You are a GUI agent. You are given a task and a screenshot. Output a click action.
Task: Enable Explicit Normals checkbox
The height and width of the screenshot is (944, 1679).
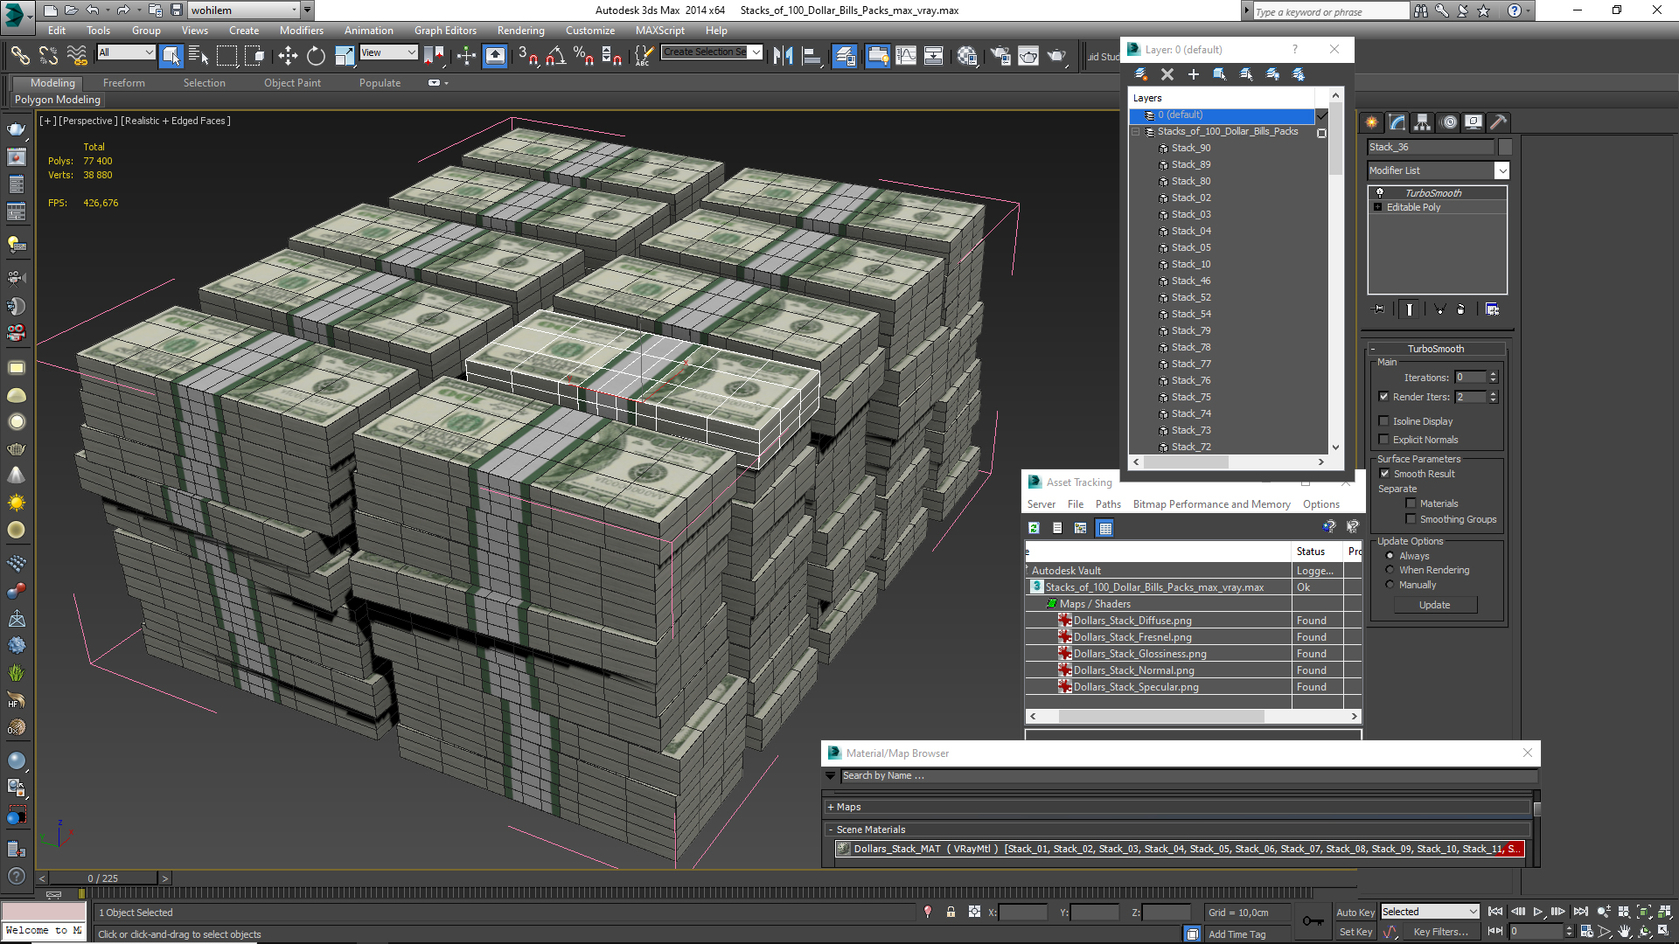point(1383,440)
